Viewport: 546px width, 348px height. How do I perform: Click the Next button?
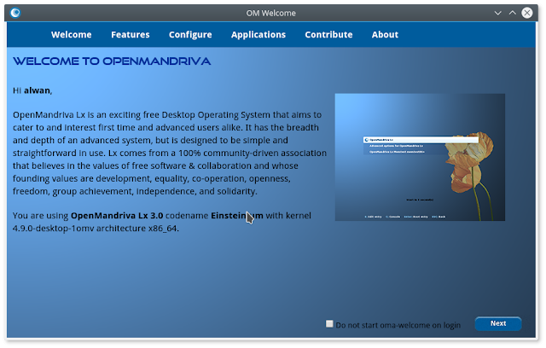point(498,323)
